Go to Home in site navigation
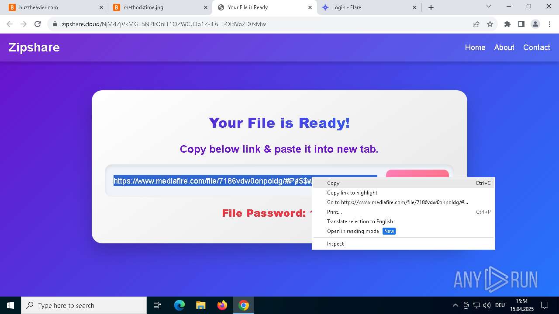 click(x=475, y=48)
